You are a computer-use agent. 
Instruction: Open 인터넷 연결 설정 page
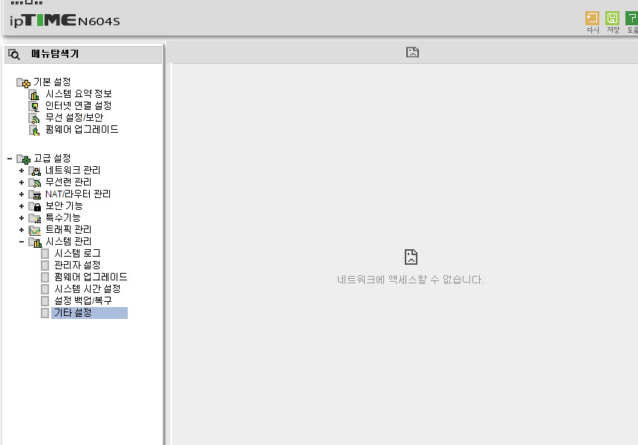pyautogui.click(x=79, y=105)
